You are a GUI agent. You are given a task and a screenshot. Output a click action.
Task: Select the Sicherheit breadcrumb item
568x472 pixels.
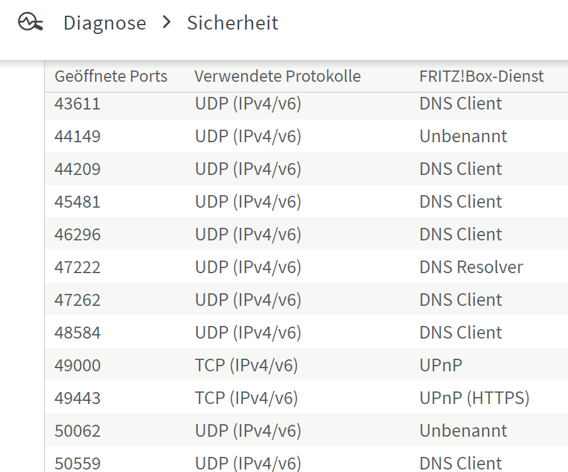point(232,23)
